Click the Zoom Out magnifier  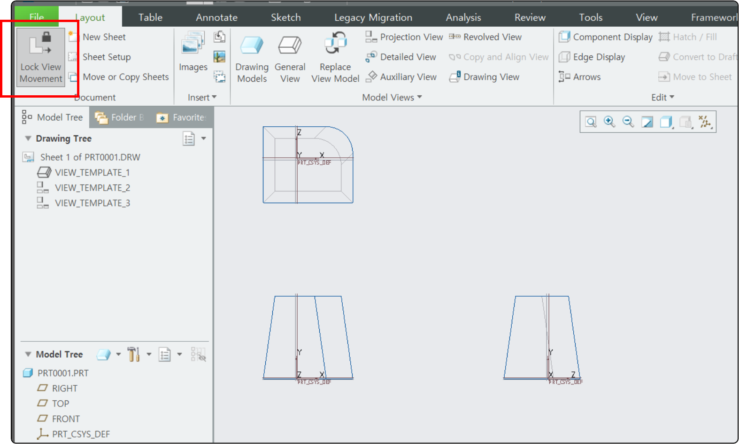(628, 122)
